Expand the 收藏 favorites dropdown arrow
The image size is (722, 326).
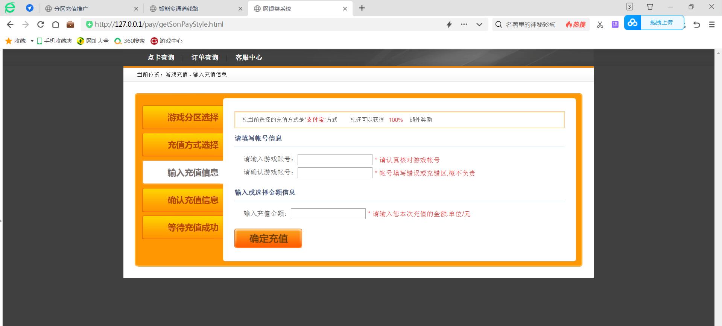[32, 41]
